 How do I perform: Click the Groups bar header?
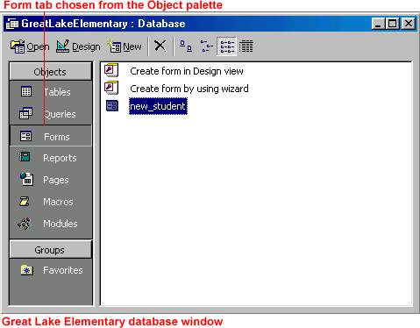50,250
